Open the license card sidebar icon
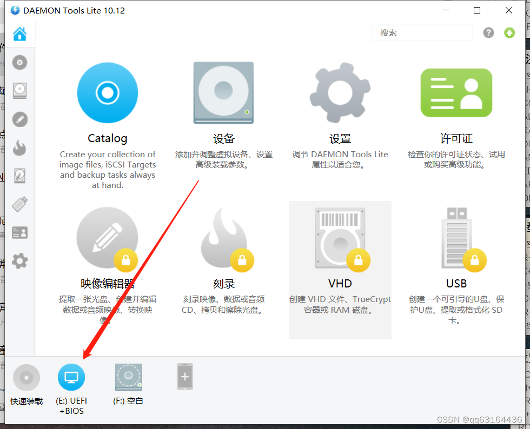Screen dimensions: 530x429 [19, 233]
